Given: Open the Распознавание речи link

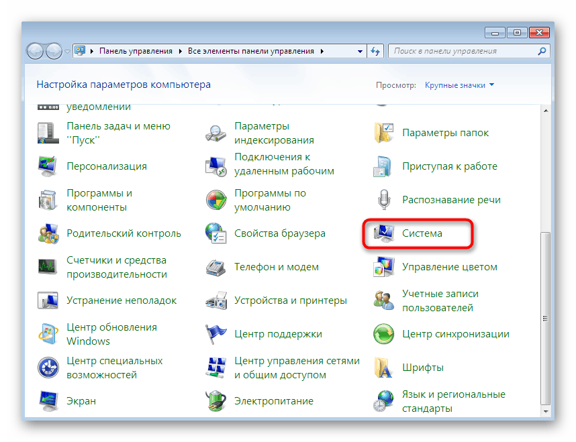Looking at the screenshot, I should (x=451, y=200).
